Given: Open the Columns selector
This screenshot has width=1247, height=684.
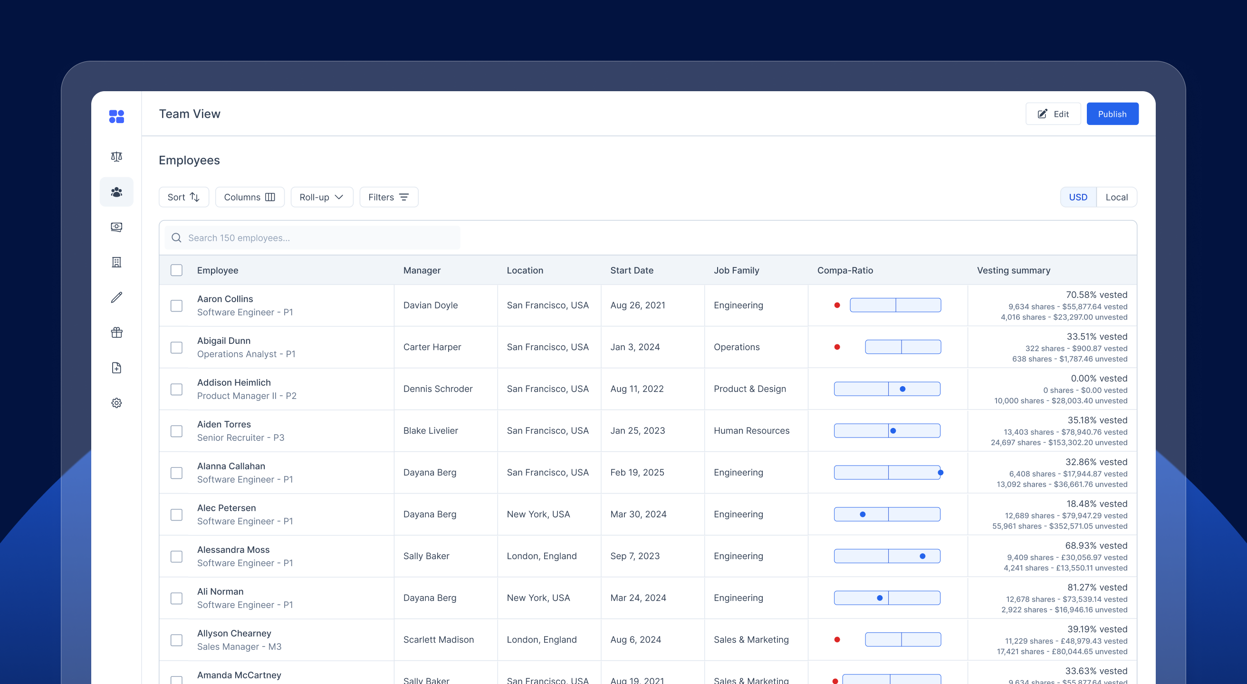Looking at the screenshot, I should [x=249, y=197].
